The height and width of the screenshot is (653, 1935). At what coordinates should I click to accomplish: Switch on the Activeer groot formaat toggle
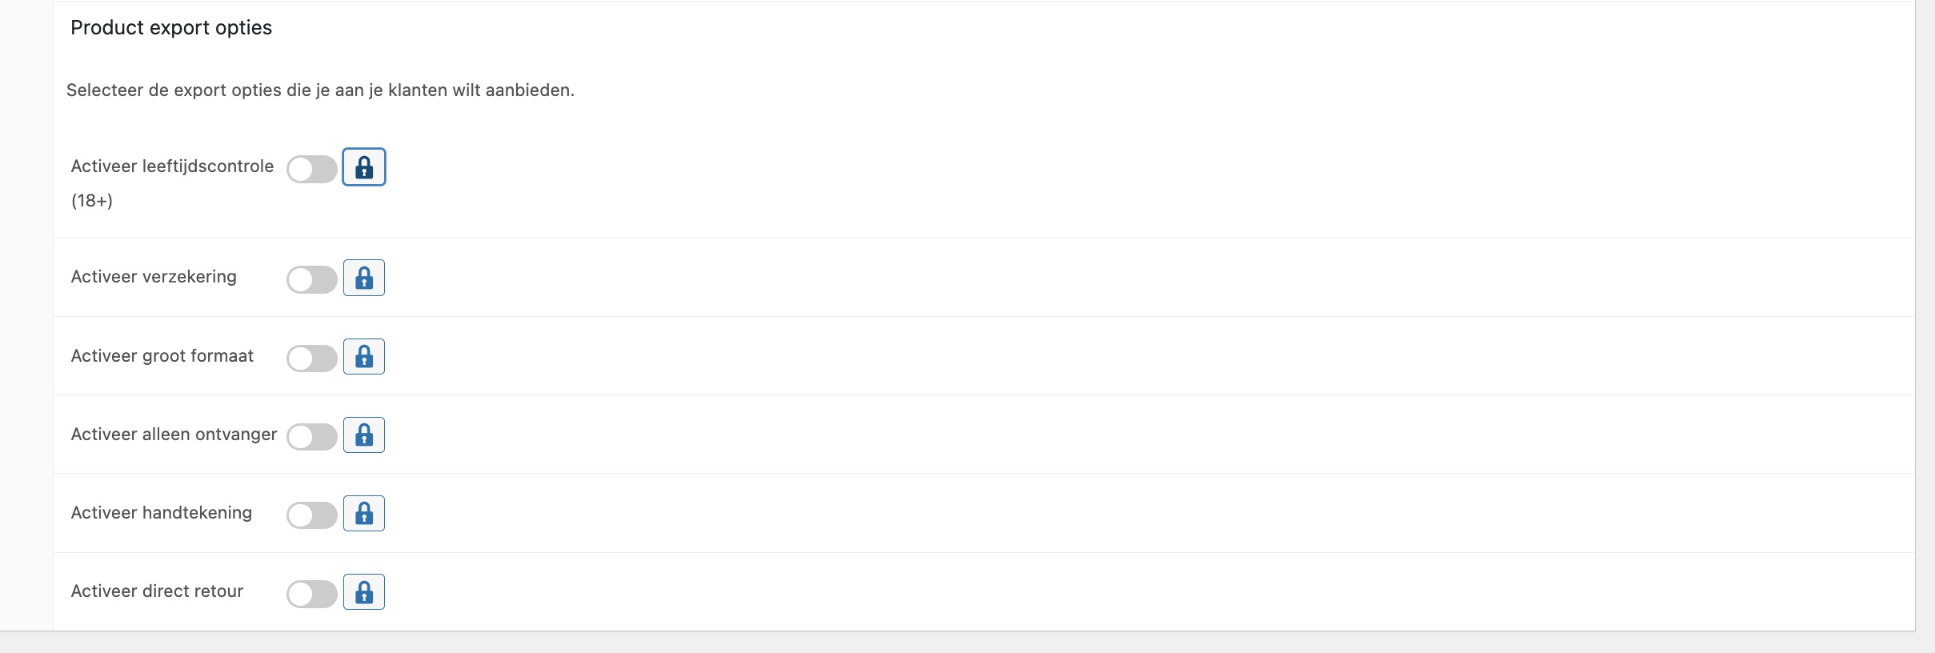coord(311,358)
